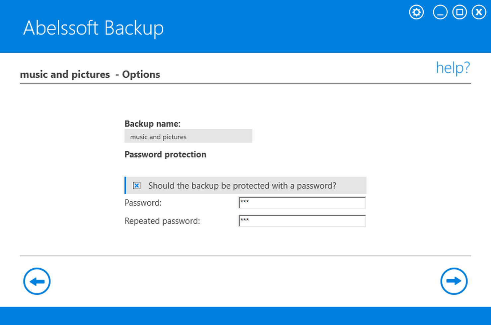Go back with the left arrow button
The height and width of the screenshot is (325, 491).
pos(37,281)
